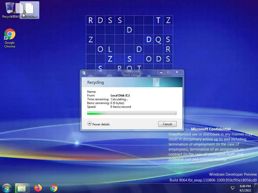The width and height of the screenshot is (258, 193).
Task: Open the Google Chrome desktop shortcut
Action: [10, 38]
